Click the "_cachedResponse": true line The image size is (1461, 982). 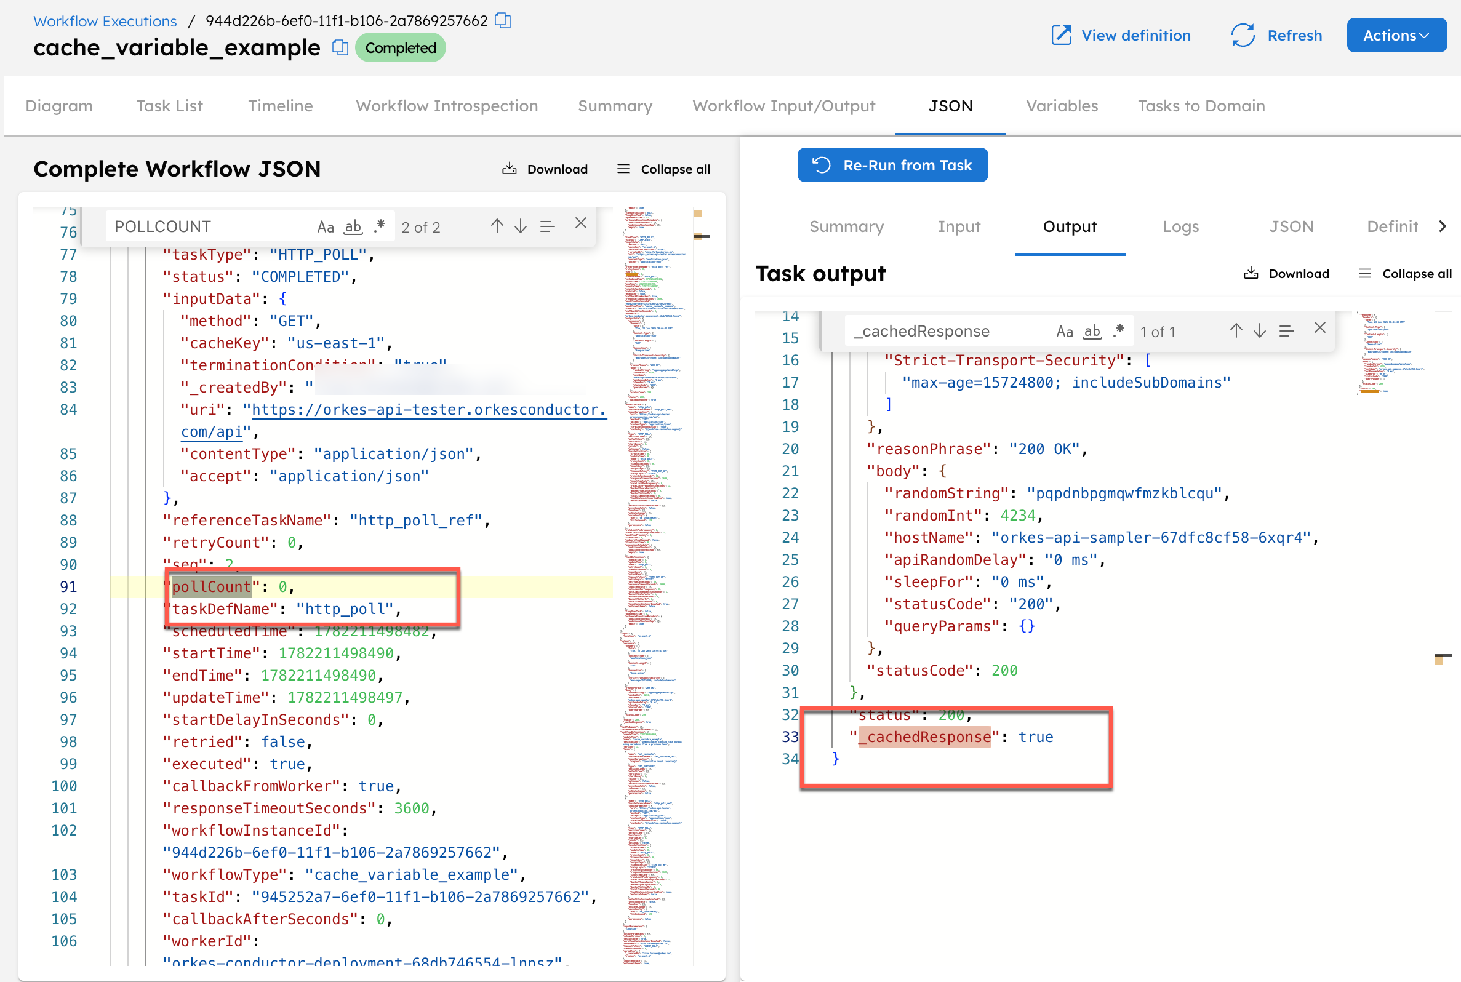pos(951,737)
